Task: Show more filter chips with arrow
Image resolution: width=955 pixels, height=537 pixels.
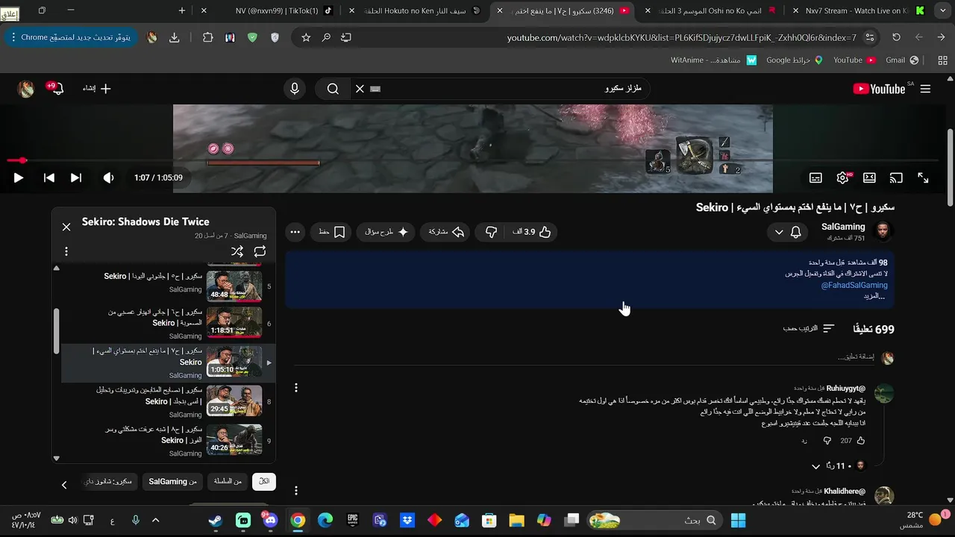Action: (x=64, y=485)
